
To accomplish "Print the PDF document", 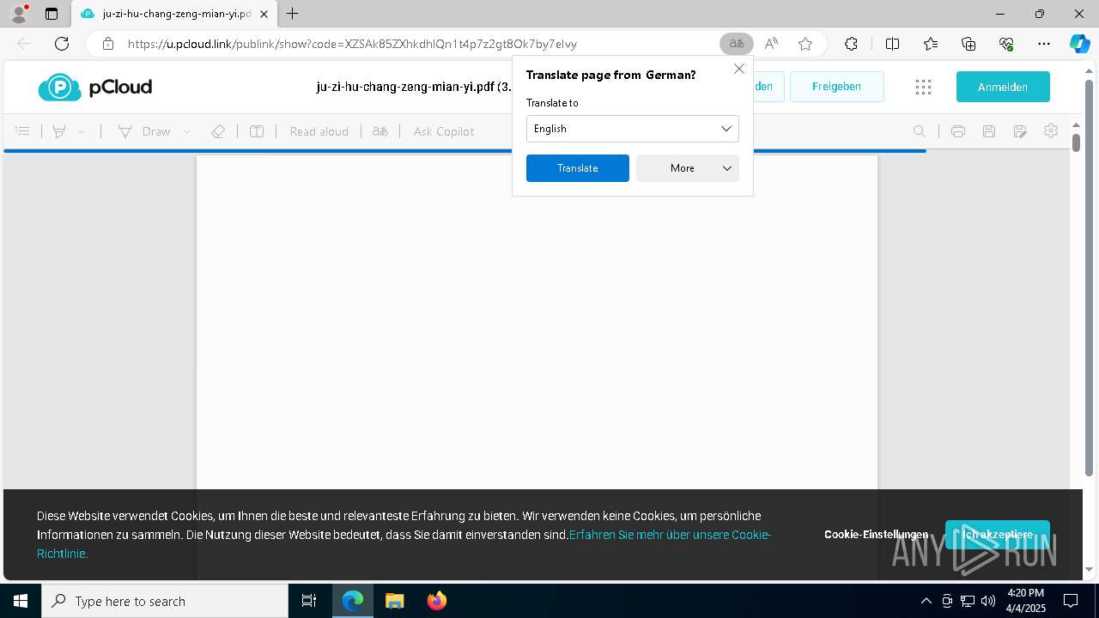I will pyautogui.click(x=958, y=131).
